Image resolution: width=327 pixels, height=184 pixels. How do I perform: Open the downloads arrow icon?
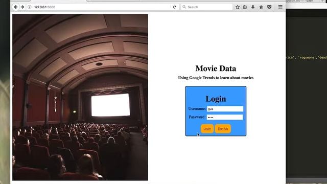[253, 7]
